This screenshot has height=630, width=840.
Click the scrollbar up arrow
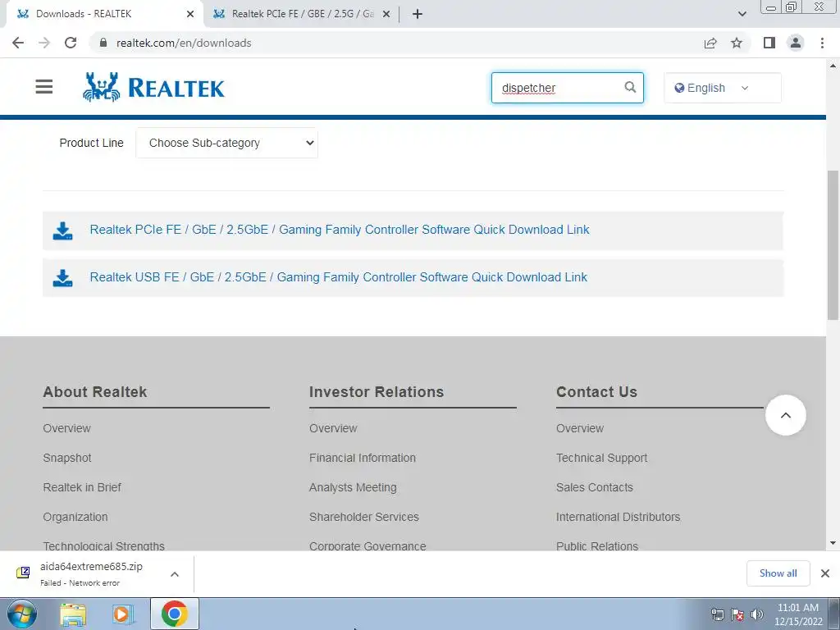click(x=833, y=66)
